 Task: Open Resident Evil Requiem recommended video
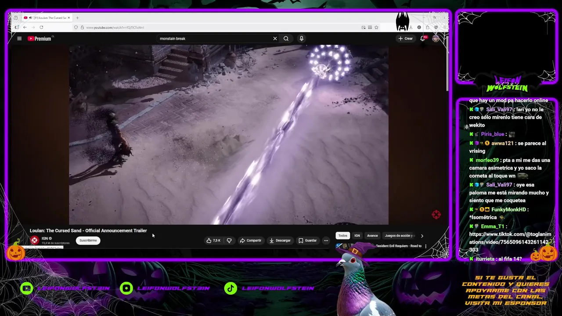pyautogui.click(x=398, y=246)
